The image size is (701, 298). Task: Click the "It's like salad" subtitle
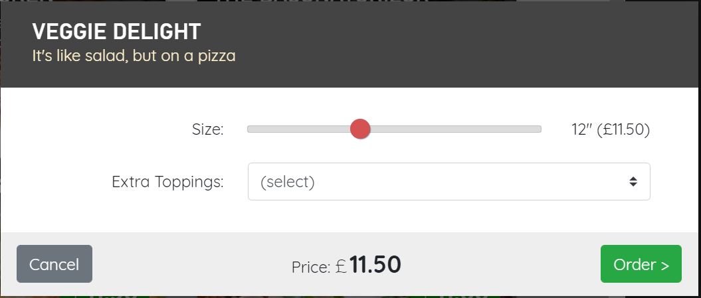click(134, 56)
